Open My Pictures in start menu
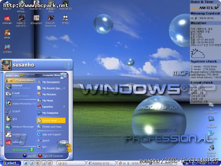Image resolution: width=221 pixels, height=166 pixels. (47, 94)
